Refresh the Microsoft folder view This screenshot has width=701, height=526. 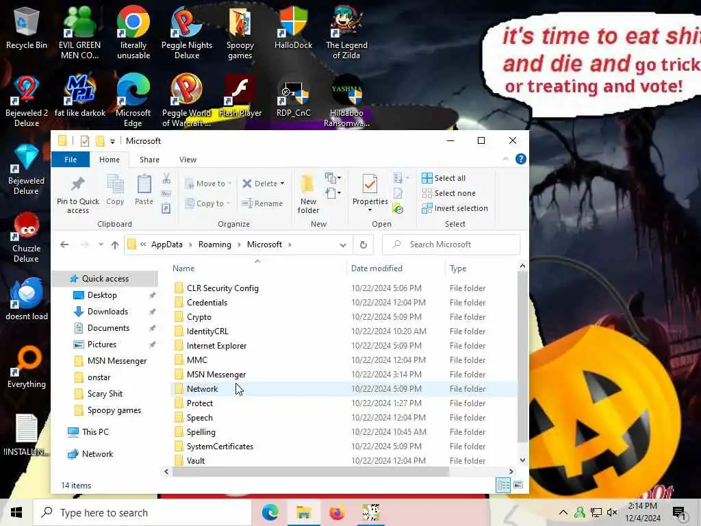[x=364, y=245]
